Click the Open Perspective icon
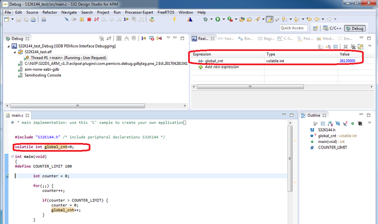This screenshot has width=378, height=224. (x=315, y=28)
